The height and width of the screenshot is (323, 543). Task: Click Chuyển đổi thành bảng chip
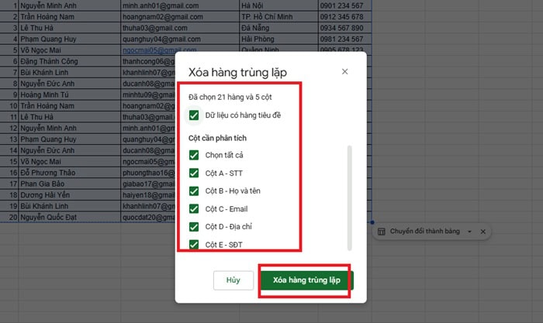(431, 232)
